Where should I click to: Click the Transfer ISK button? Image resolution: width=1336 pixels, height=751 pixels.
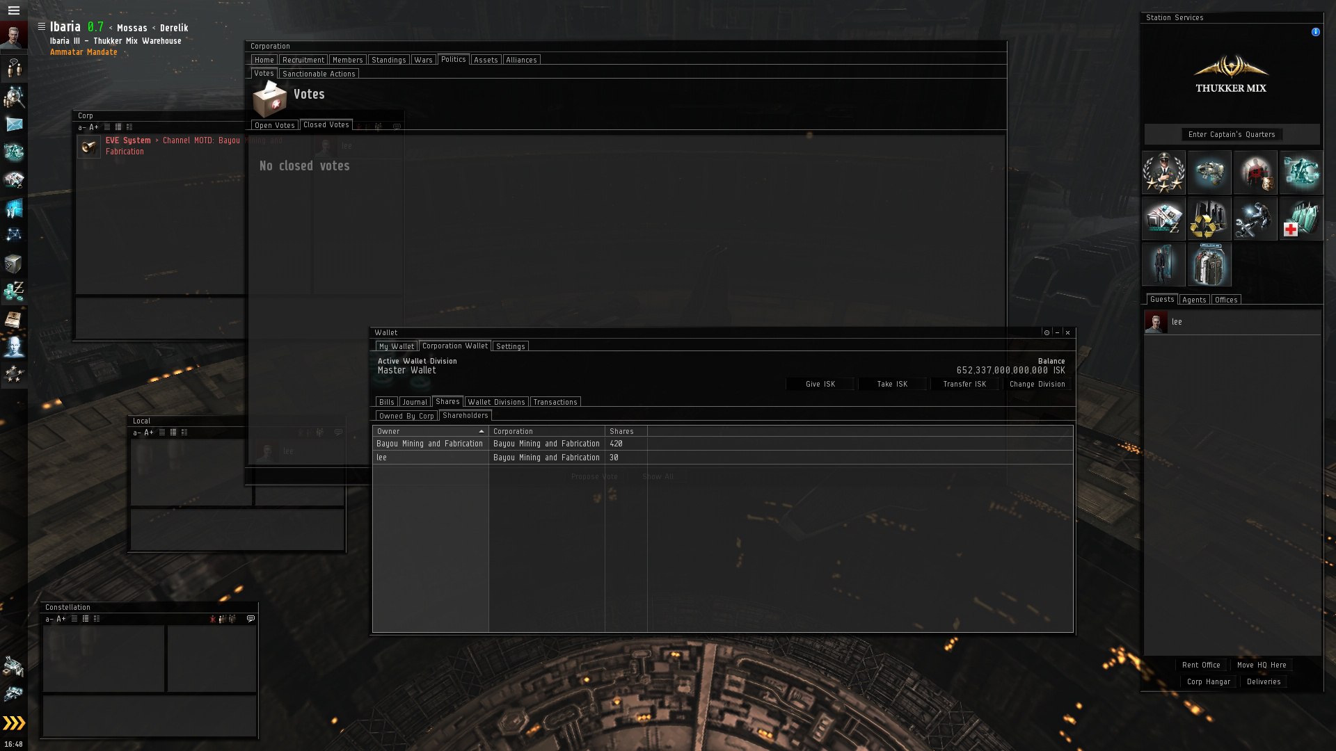pyautogui.click(x=964, y=384)
